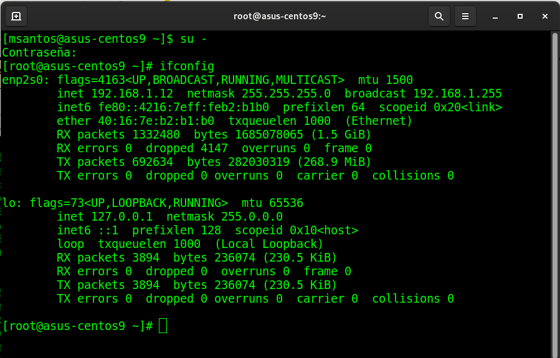Click the "su -" command text
This screenshot has width=560, height=358.
click(194, 39)
